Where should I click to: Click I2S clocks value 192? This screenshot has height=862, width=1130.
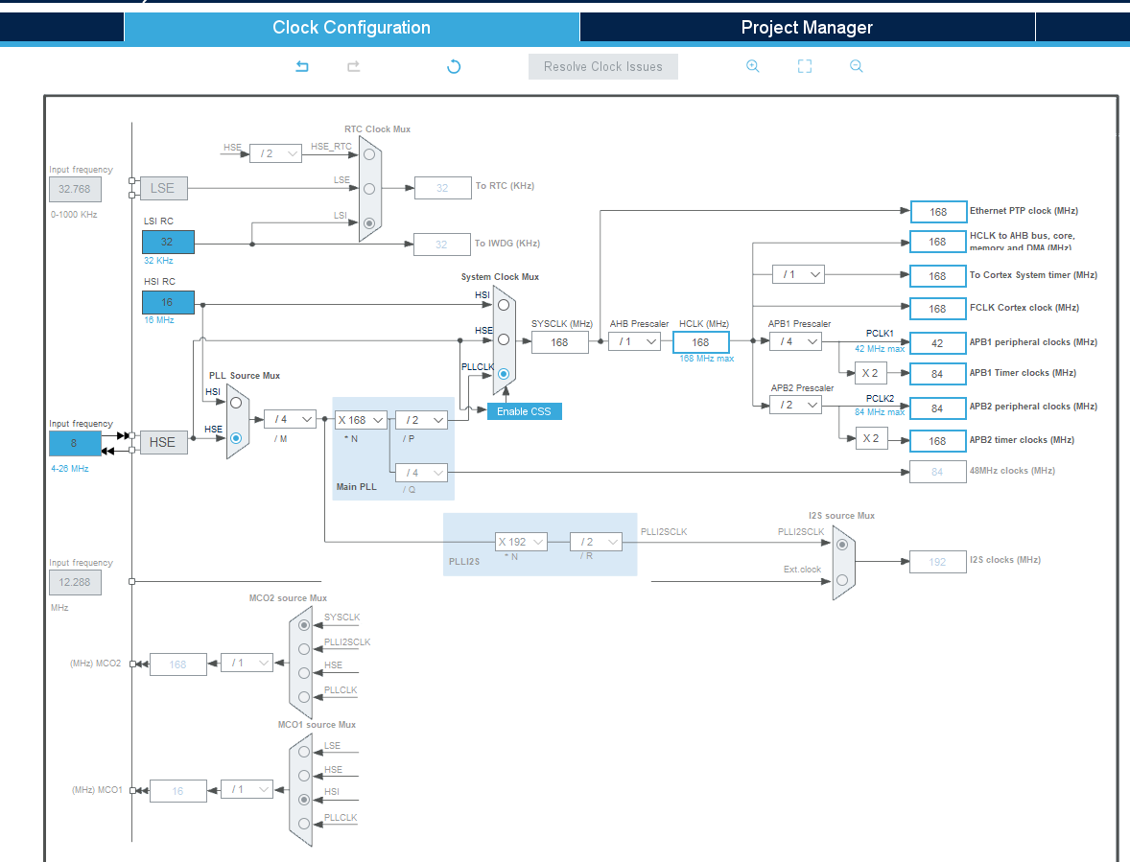pos(937,562)
